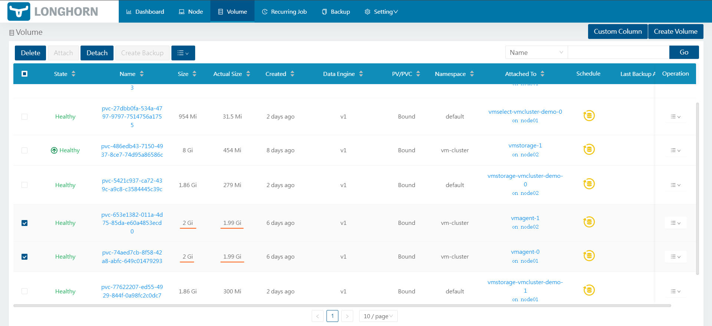Open the vmselect-vmcluster-demo-0 workload link
The height and width of the screenshot is (326, 712).
tap(525, 112)
